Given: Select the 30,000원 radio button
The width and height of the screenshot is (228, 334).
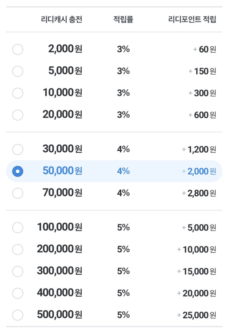Looking at the screenshot, I should (x=18, y=149).
